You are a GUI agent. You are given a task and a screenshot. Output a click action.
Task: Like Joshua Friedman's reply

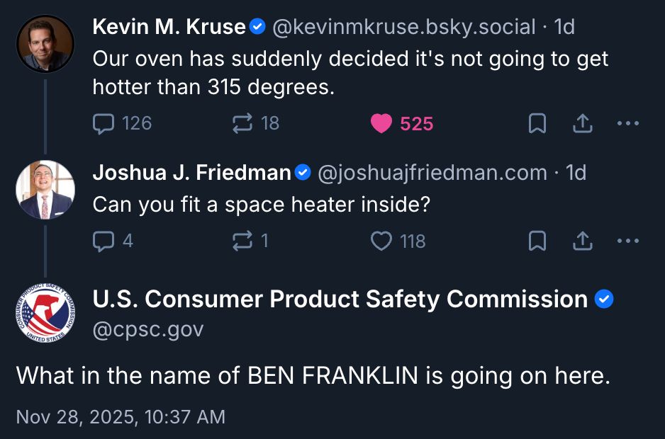(381, 241)
